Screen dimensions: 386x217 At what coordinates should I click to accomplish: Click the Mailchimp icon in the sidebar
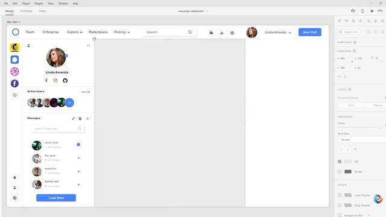[x=14, y=48]
